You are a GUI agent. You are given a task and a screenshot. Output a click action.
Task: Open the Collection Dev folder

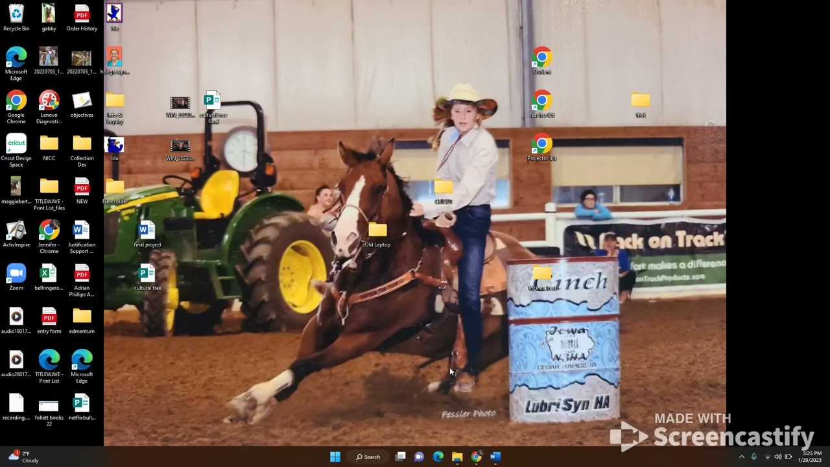(82, 150)
